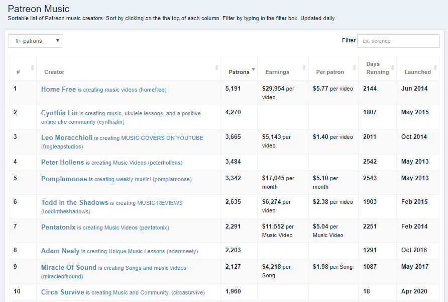Sort by the # column header
Image resolution: width=448 pixels, height=302 pixels.
click(x=23, y=68)
